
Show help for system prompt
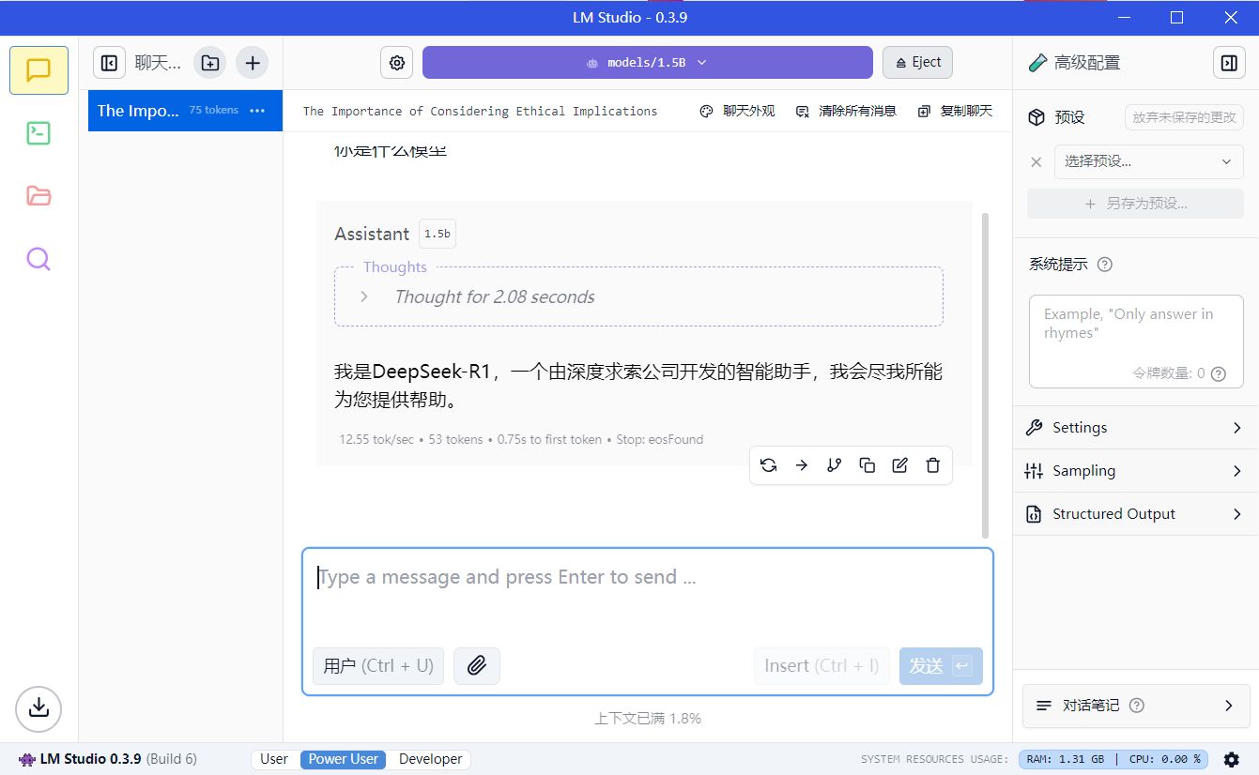pos(1105,265)
